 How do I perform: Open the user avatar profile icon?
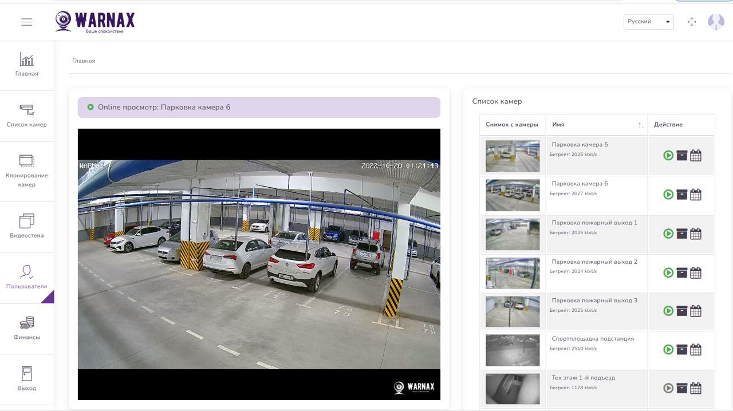click(716, 22)
